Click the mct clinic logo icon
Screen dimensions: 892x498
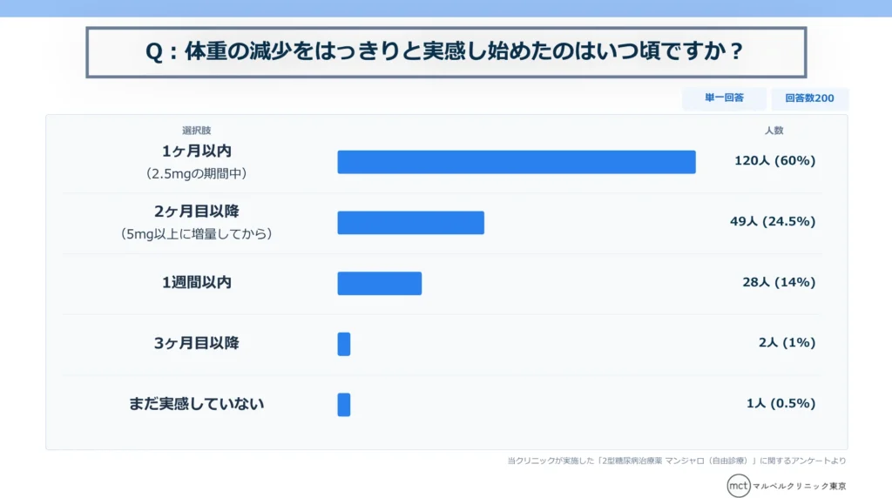(x=739, y=486)
